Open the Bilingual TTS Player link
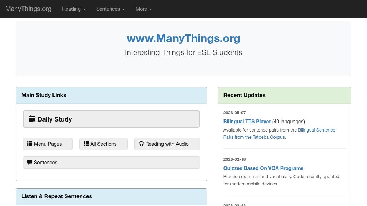Image resolution: width=367 pixels, height=206 pixels. tap(247, 122)
